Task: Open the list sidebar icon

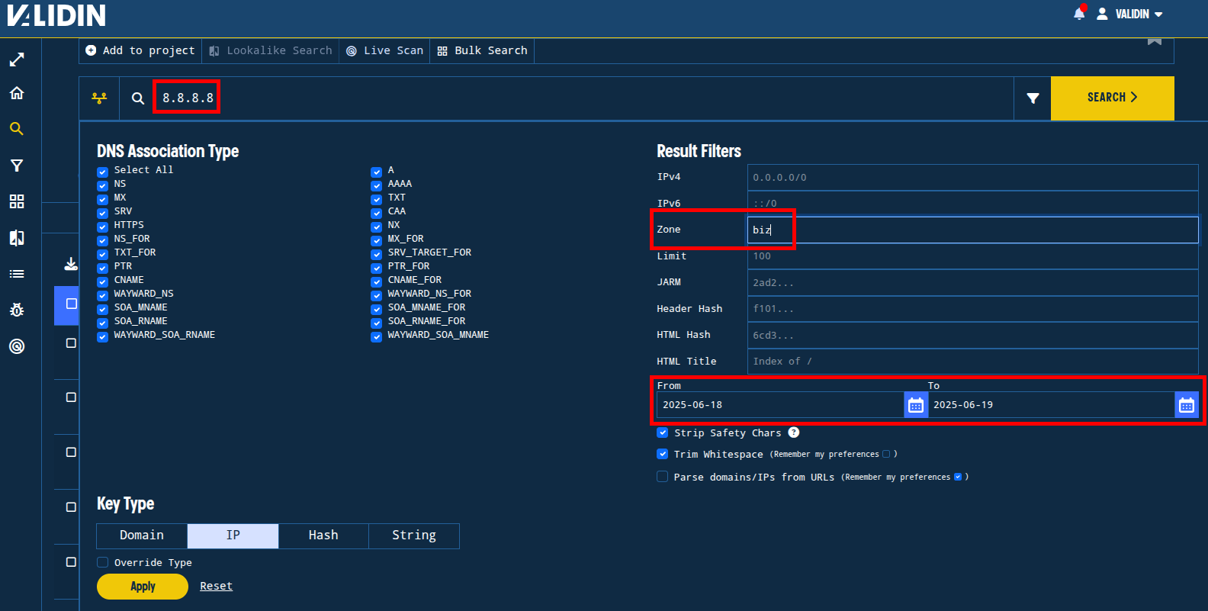Action: click(17, 274)
